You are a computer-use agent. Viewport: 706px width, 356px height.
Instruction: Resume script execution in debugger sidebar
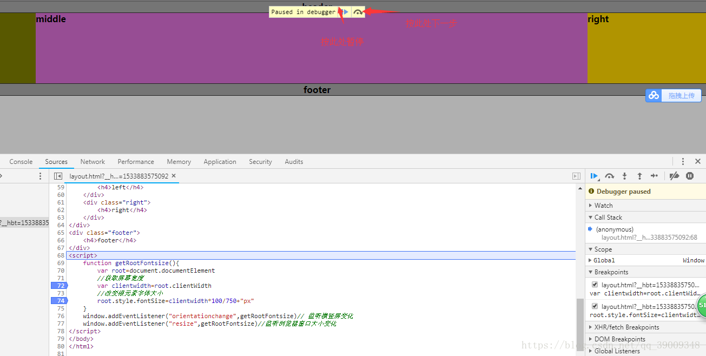(x=594, y=176)
